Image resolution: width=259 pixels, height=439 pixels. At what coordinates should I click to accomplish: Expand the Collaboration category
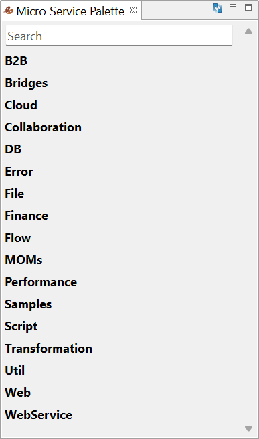coord(44,127)
